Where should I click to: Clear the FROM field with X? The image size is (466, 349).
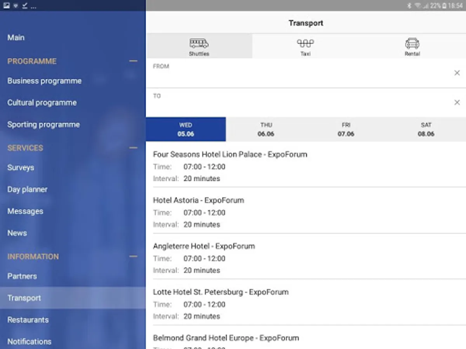[457, 73]
